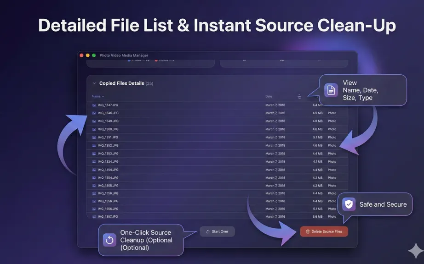Click the 4.8 MB size of IMG_1349.JPG
Viewport: 424px width, 264px height.
tap(317, 121)
